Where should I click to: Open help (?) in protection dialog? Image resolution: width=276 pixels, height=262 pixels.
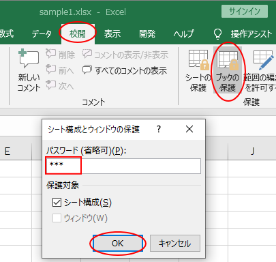pyautogui.click(x=159, y=129)
